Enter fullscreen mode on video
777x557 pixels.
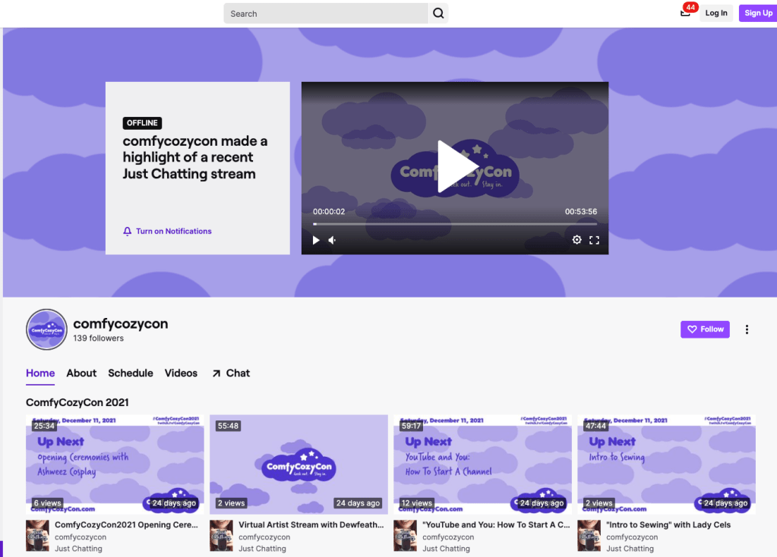tap(594, 240)
